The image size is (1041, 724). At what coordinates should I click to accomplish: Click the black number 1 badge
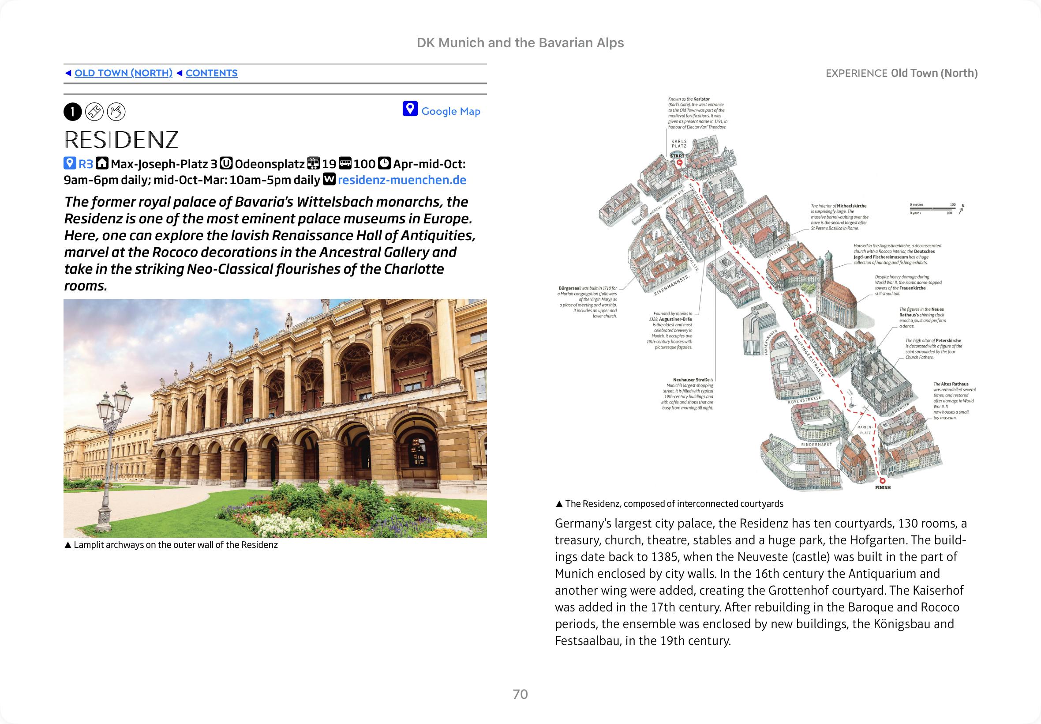72,112
